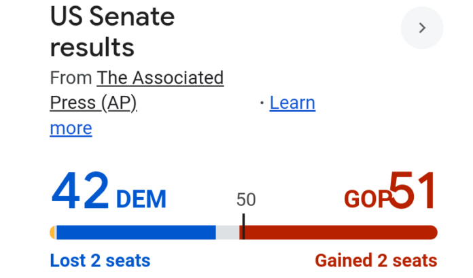Click the word From before the source
Viewport: 473px width, 278px height.
(x=71, y=78)
